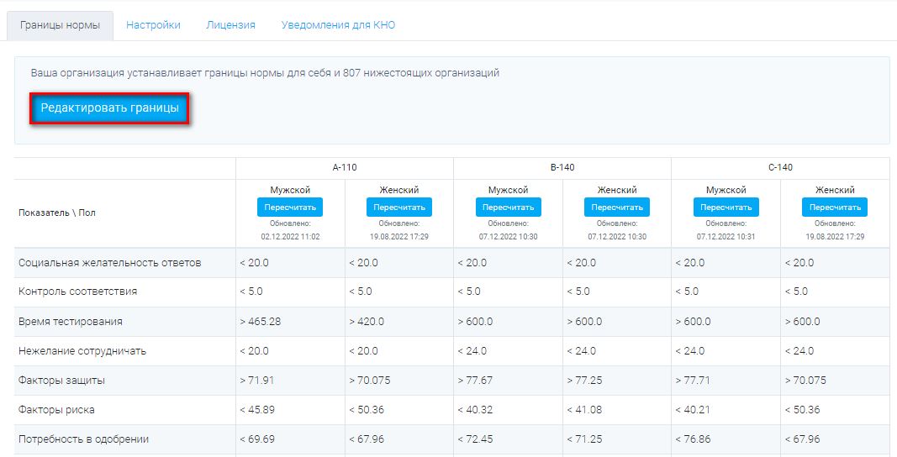Click the value > 420.0

pos(367,322)
